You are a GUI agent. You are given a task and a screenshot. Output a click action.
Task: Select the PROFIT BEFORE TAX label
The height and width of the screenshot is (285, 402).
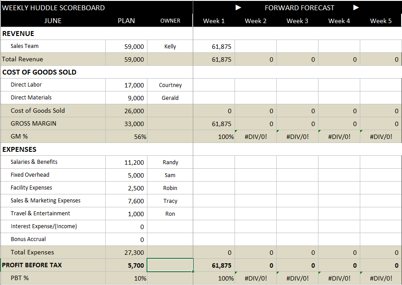53,265
